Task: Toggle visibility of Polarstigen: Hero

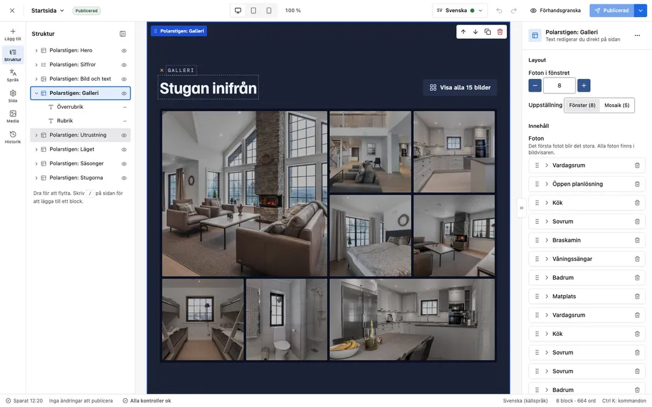Action: (124, 50)
